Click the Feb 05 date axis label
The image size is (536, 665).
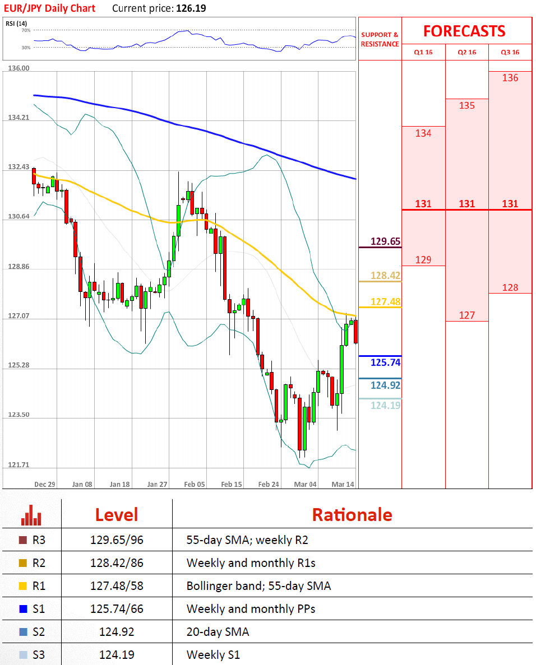[x=195, y=485]
